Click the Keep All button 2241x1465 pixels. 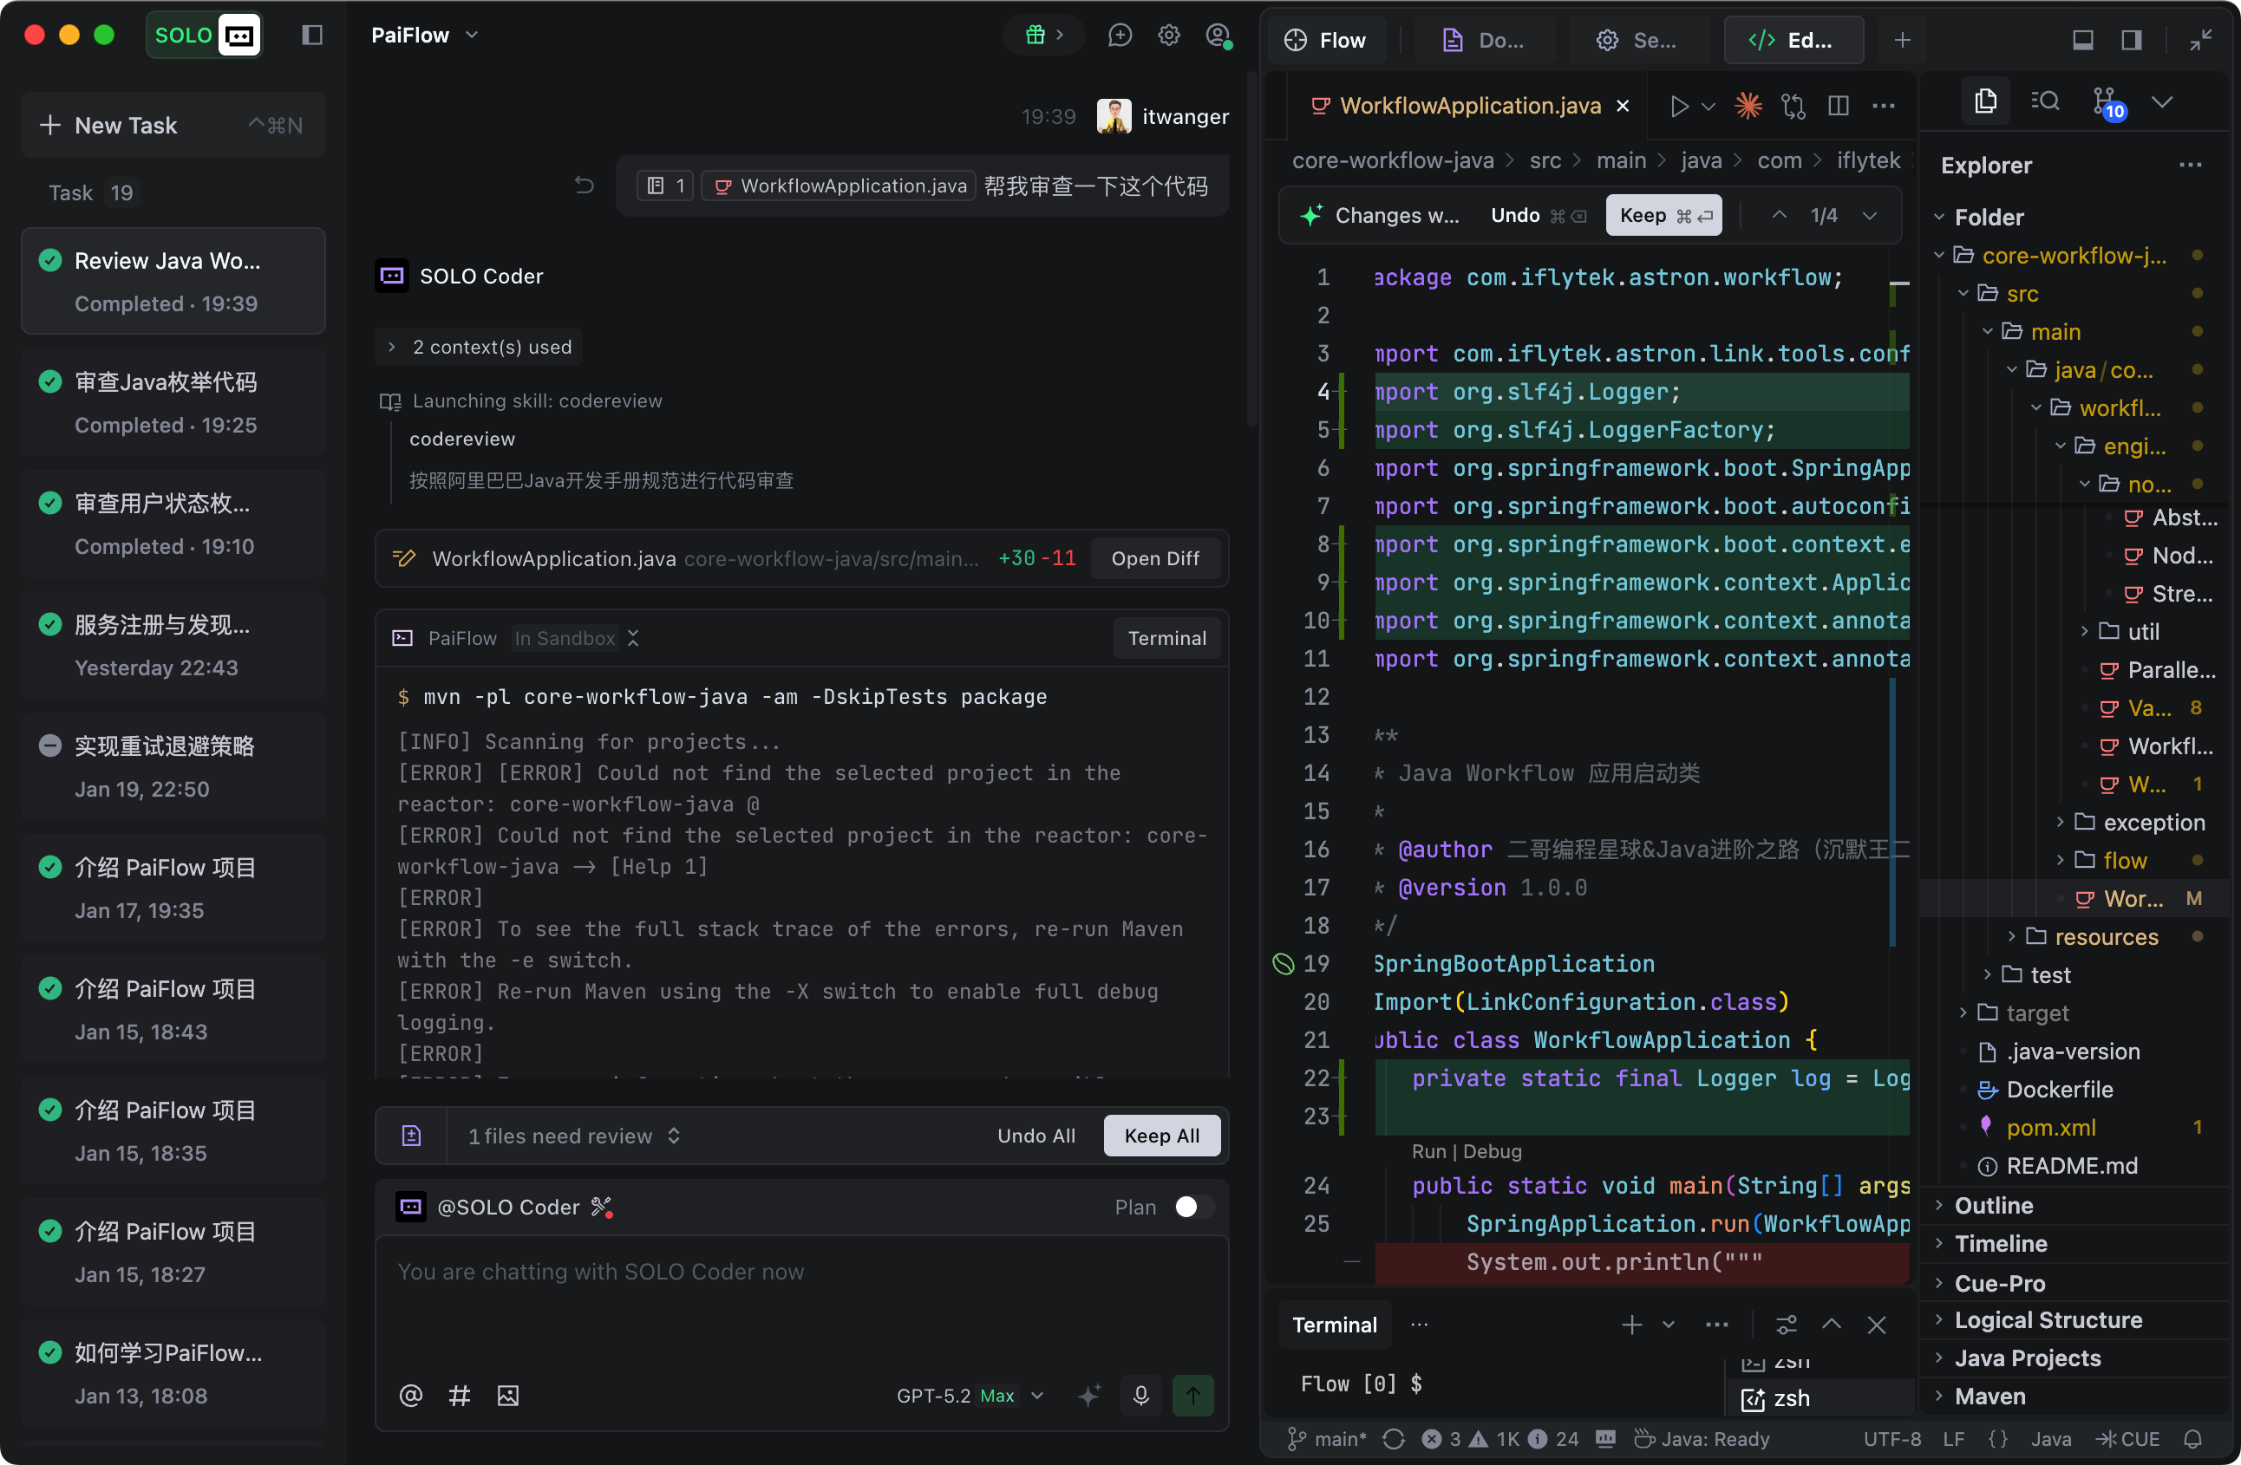tap(1161, 1135)
